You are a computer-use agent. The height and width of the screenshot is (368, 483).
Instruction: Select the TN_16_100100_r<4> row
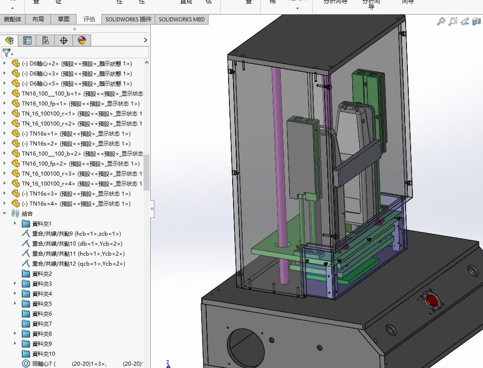pyautogui.click(x=82, y=183)
